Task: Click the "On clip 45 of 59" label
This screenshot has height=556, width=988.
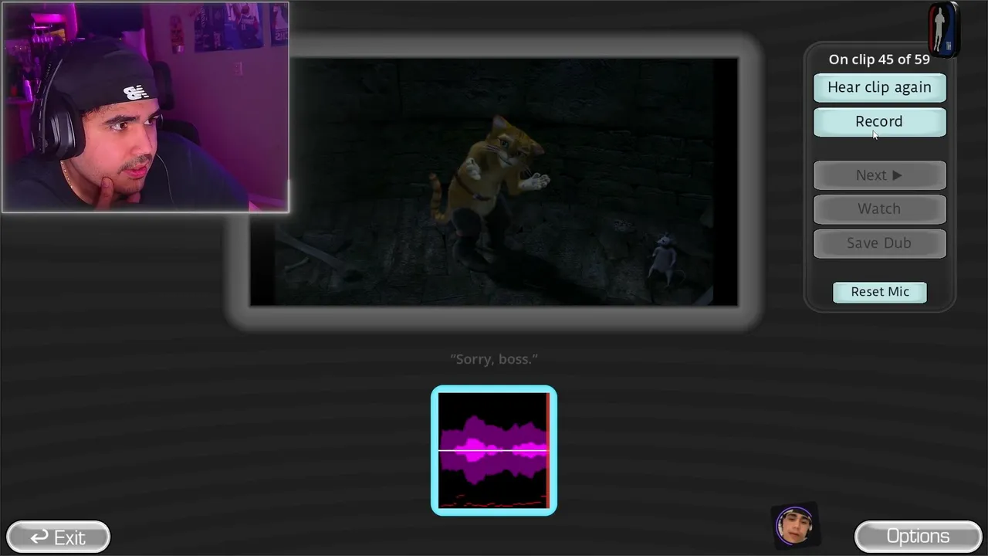Action: click(879, 59)
